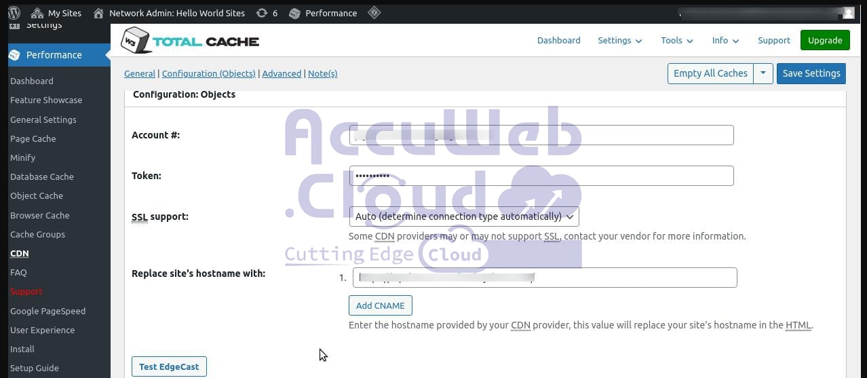The width and height of the screenshot is (867, 378).
Task: Expand the Empty All Caches arrow
Action: (763, 73)
